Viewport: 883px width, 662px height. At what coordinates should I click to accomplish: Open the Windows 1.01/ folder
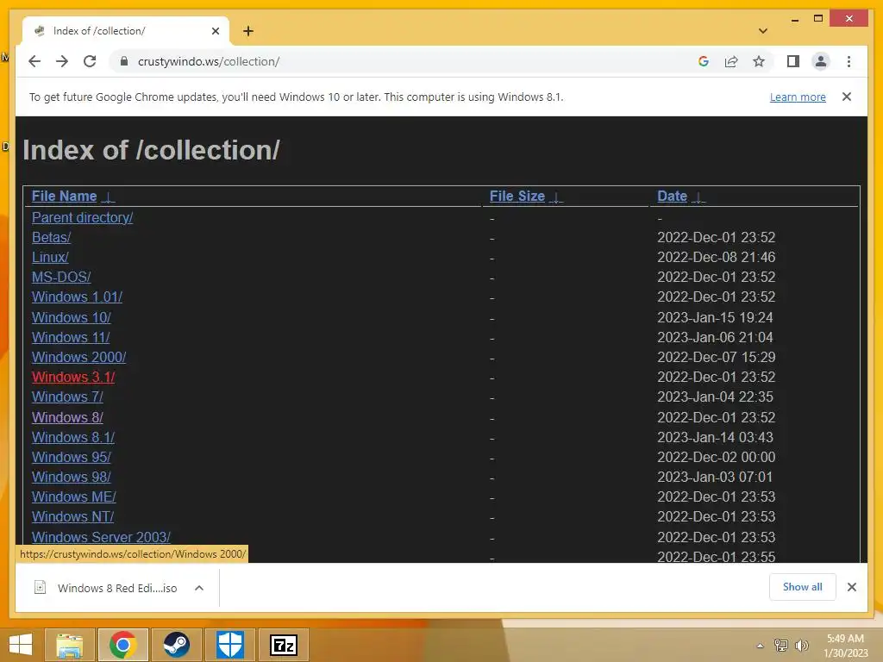pos(77,297)
